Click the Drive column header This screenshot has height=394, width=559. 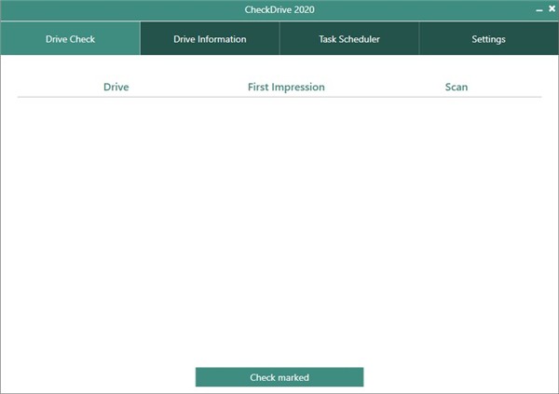[x=116, y=87]
